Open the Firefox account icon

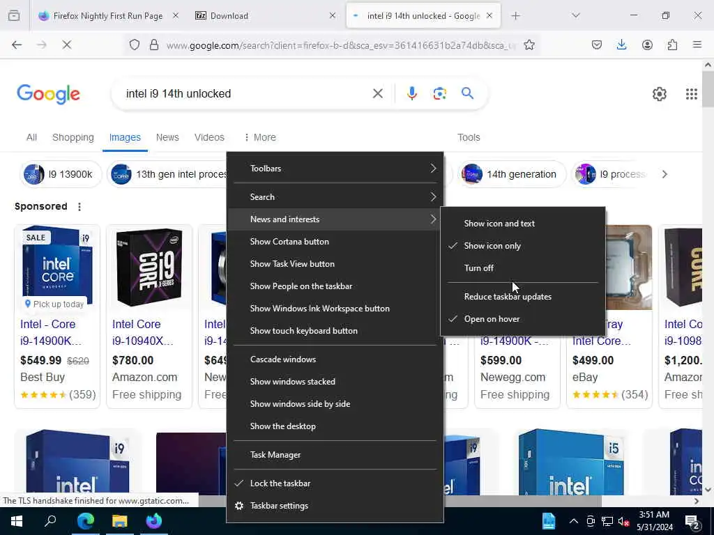(x=647, y=45)
